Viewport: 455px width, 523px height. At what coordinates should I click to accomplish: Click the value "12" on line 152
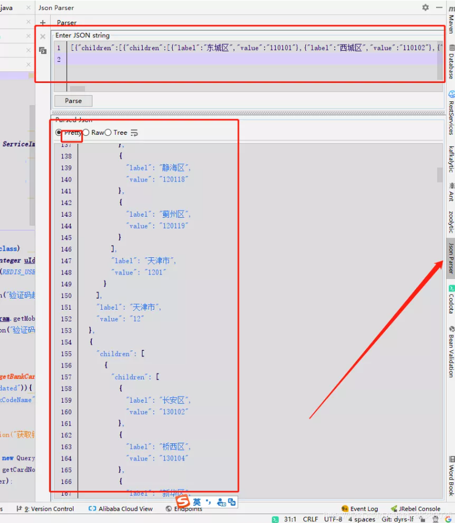[x=137, y=319]
